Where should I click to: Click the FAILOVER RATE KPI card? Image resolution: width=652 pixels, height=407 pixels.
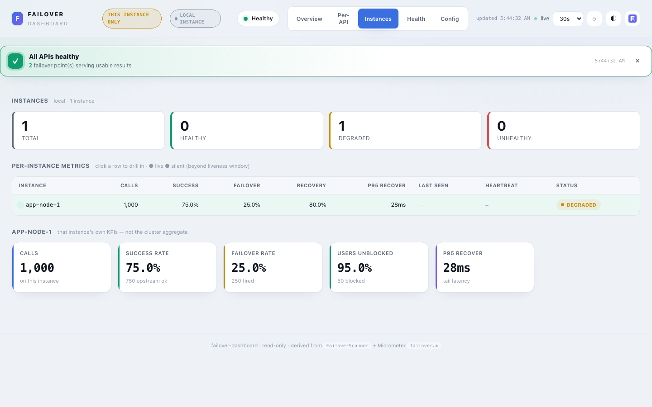pos(273,267)
